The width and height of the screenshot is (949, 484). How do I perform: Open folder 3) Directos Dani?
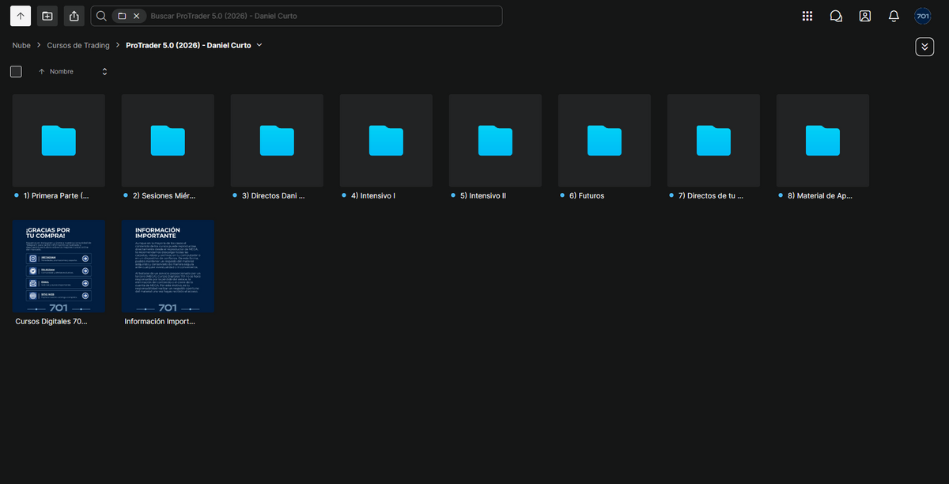pyautogui.click(x=277, y=141)
